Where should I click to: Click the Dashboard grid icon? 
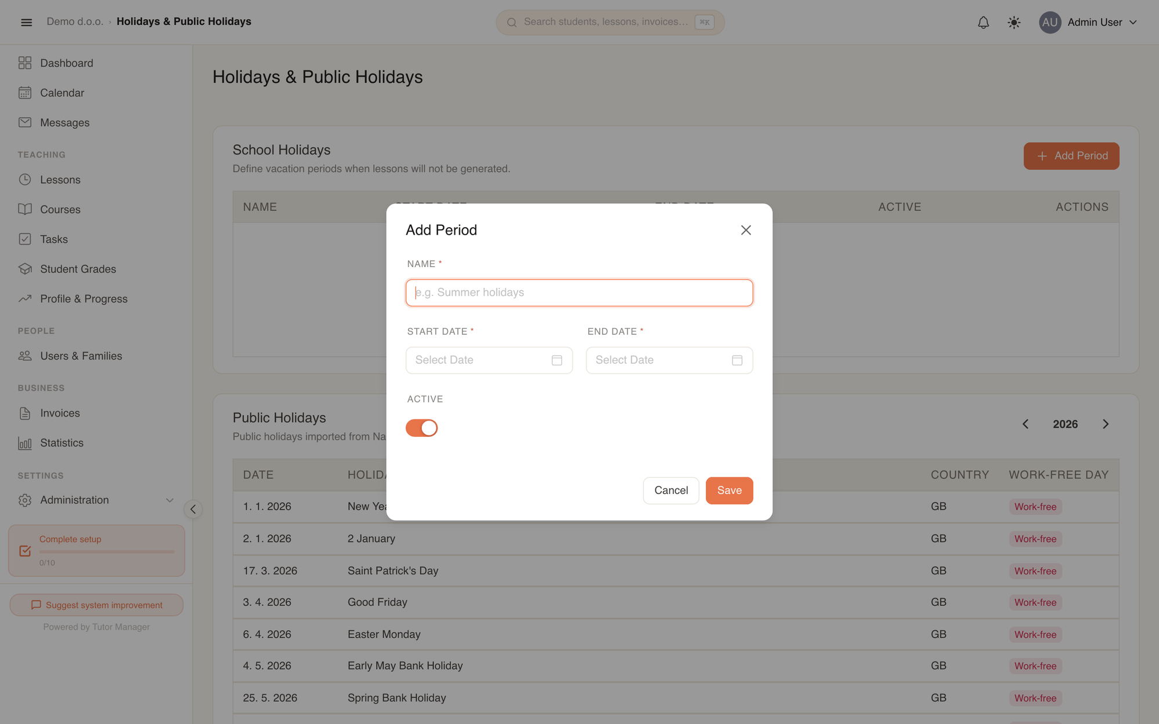tap(25, 63)
